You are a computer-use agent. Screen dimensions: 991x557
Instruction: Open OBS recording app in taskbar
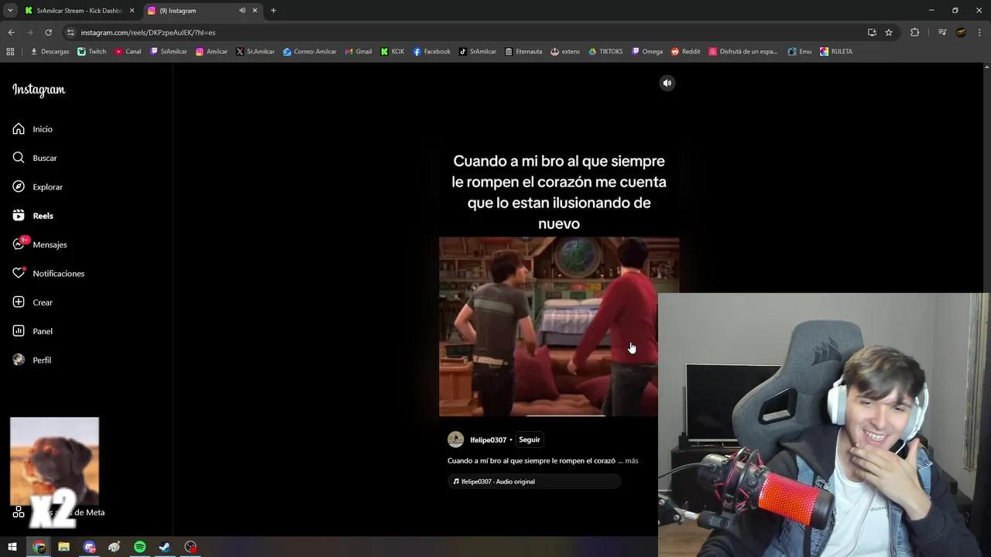[190, 547]
